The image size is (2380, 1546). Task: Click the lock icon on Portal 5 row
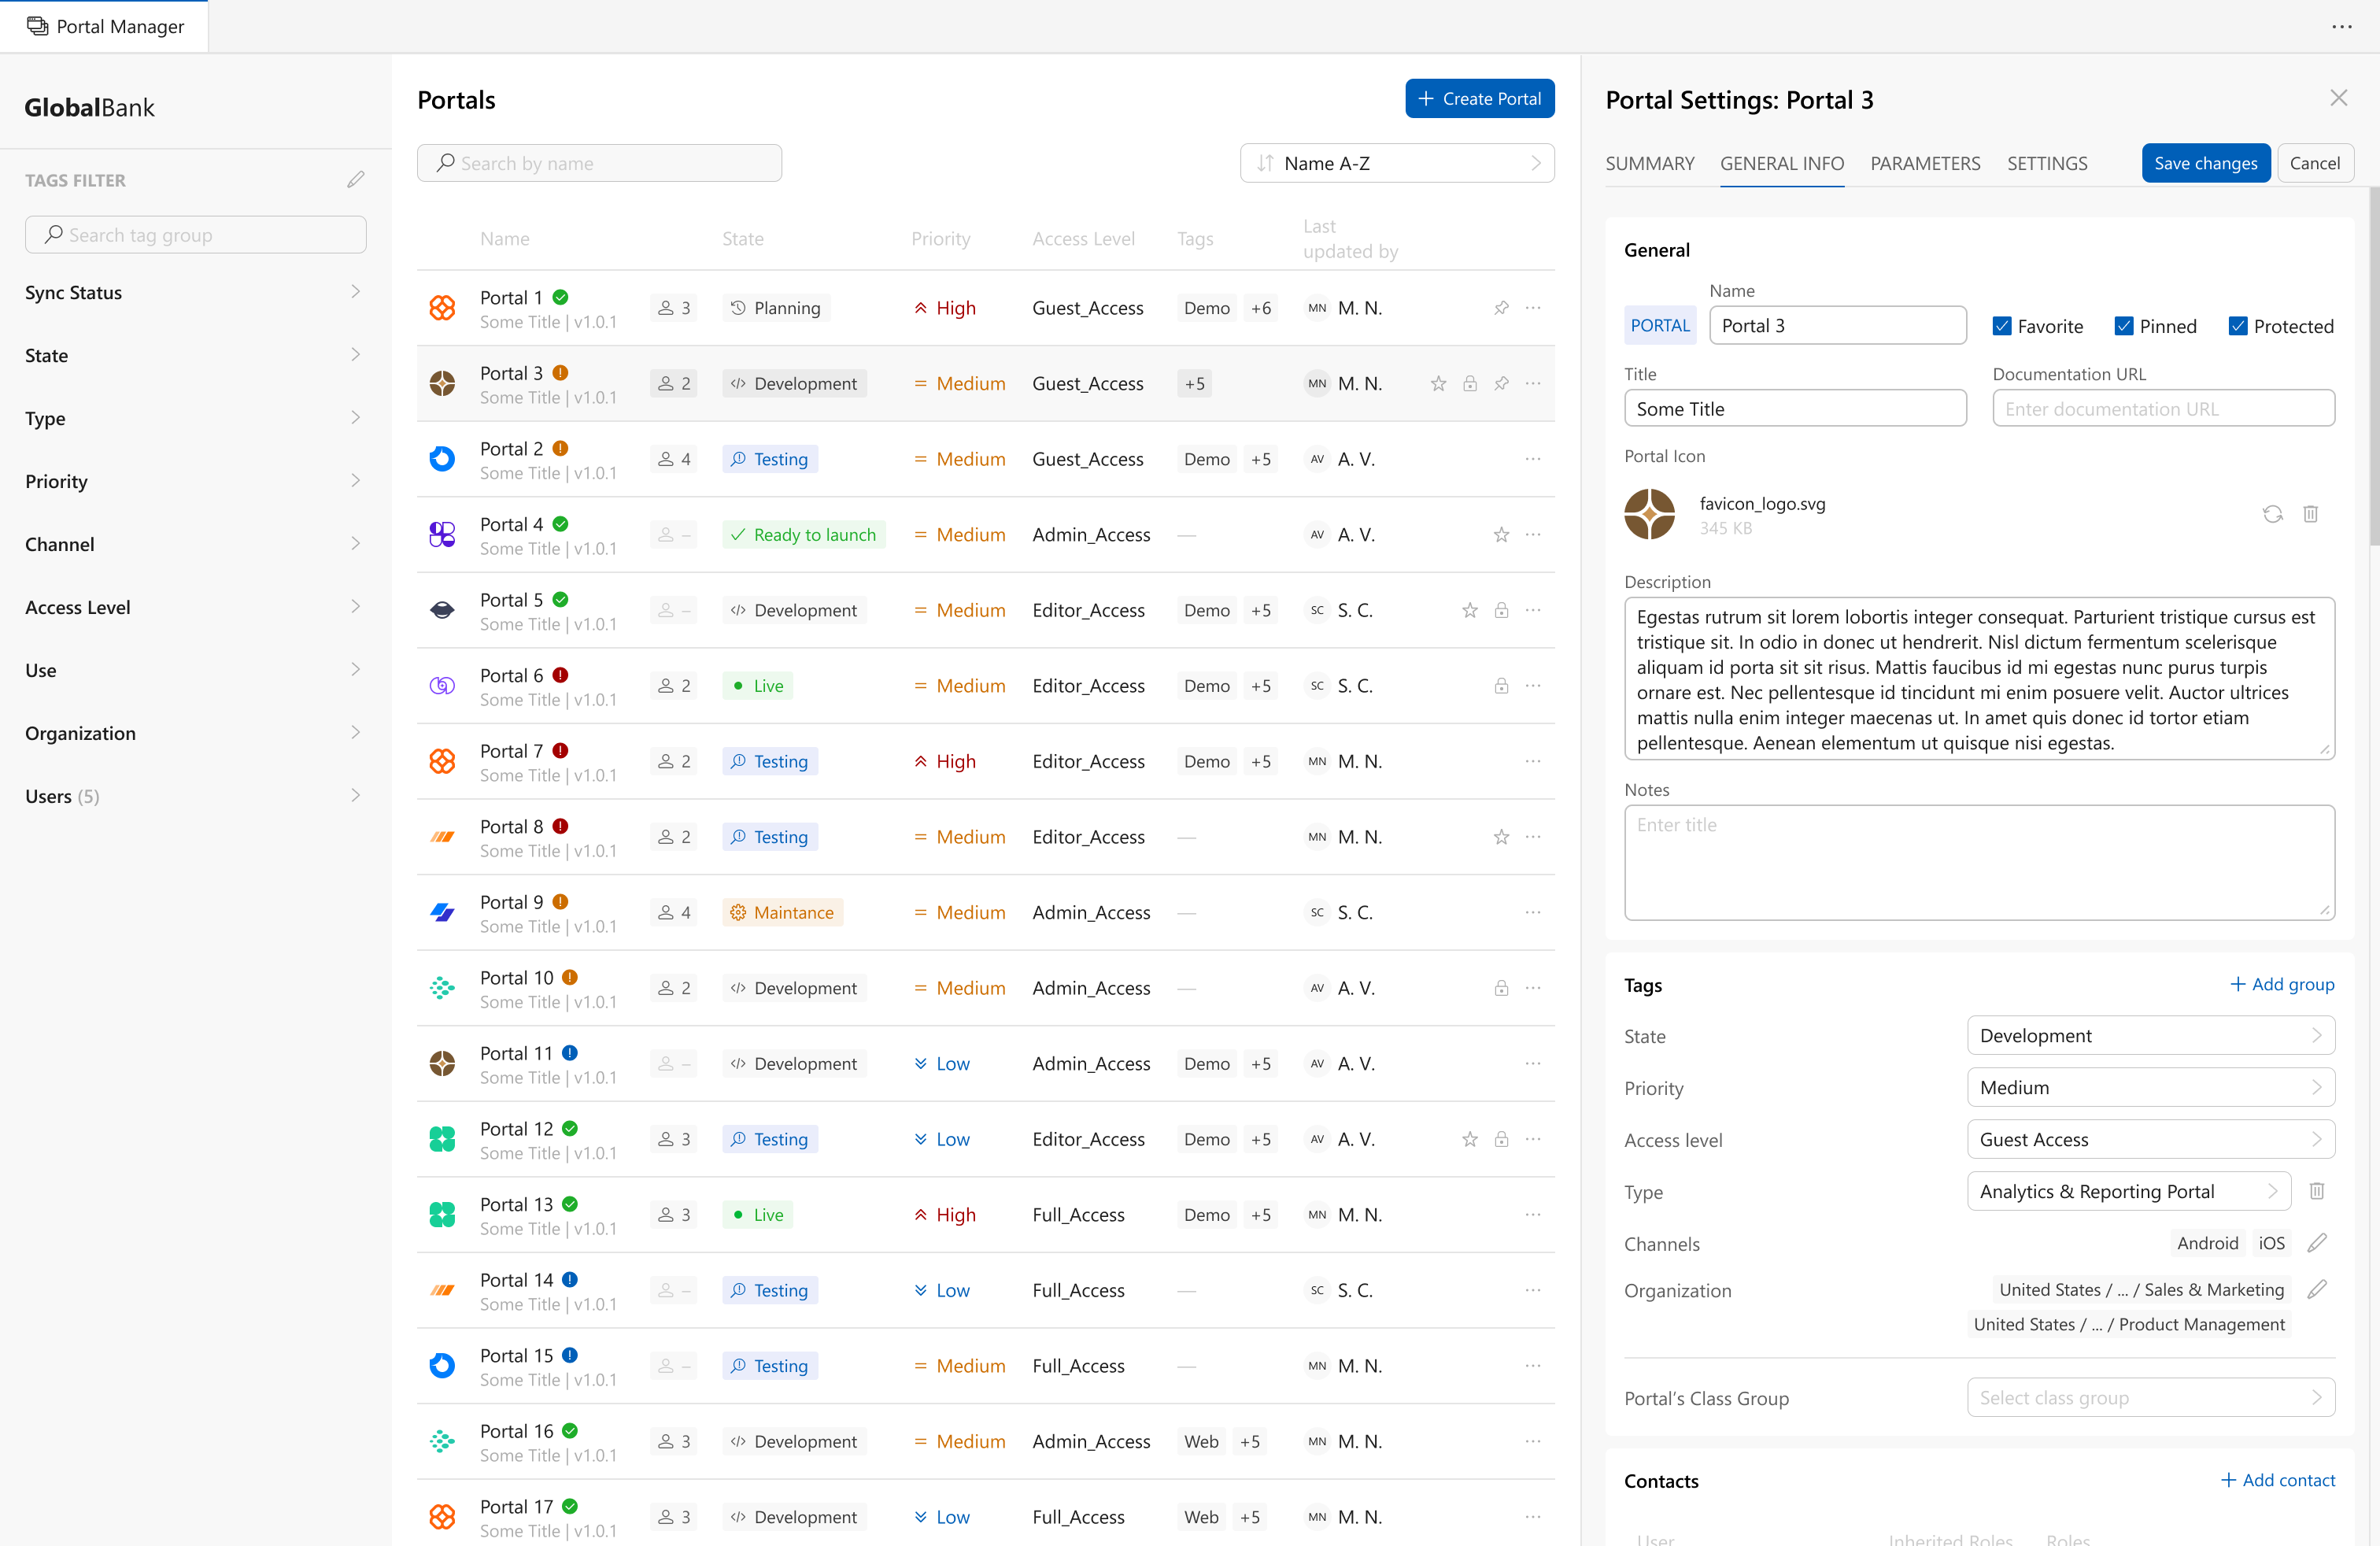coord(1501,610)
